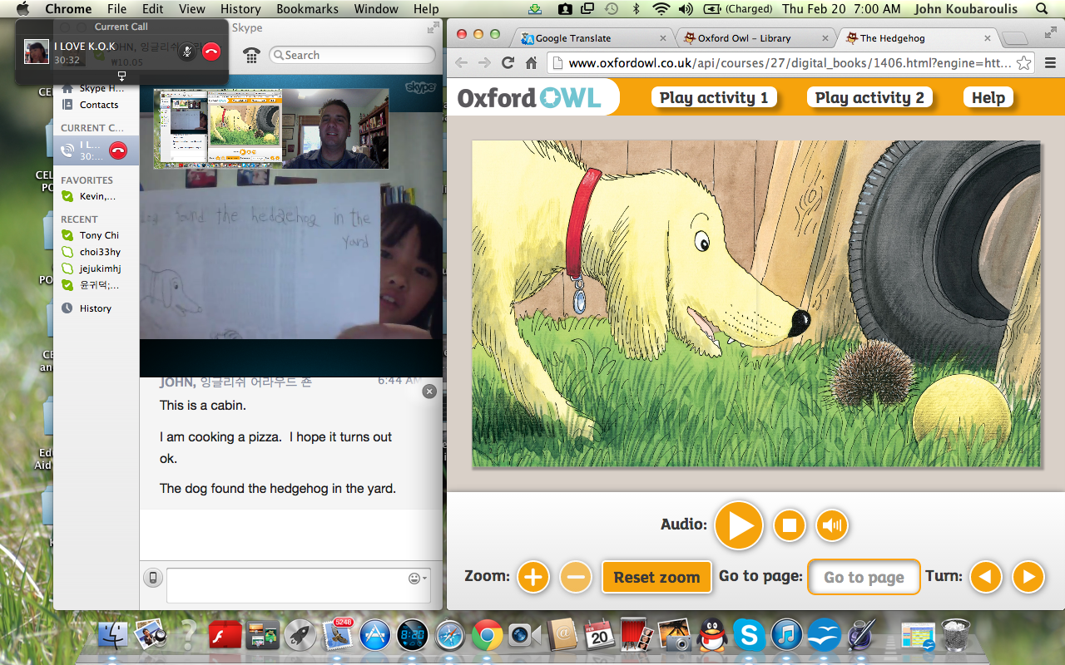Screen dimensions: 1065x665
Task: Select recent contact jejukimhj
Action: pyautogui.click(x=96, y=268)
